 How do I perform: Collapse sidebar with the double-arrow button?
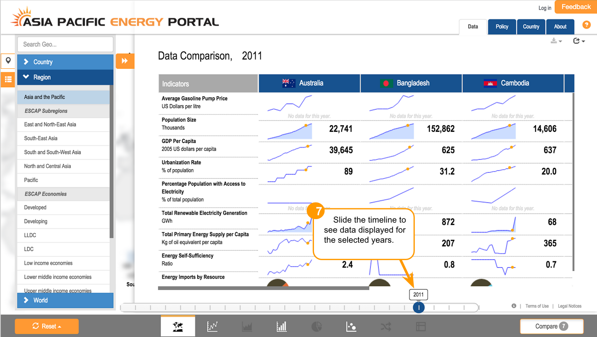pyautogui.click(x=125, y=61)
